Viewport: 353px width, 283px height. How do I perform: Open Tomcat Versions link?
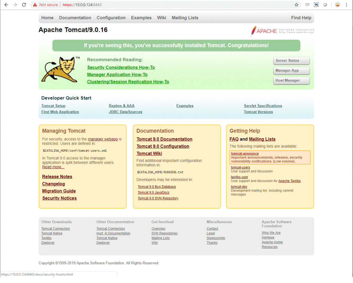pyautogui.click(x=258, y=112)
